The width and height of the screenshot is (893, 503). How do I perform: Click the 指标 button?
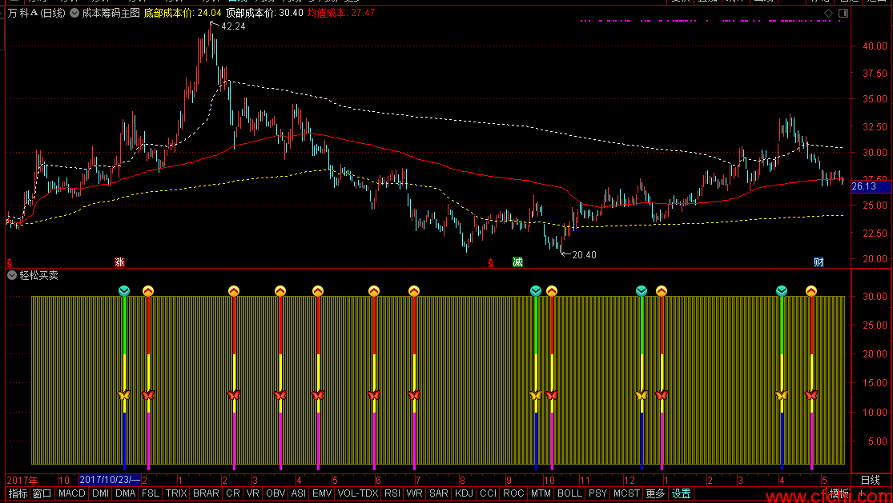[18, 493]
